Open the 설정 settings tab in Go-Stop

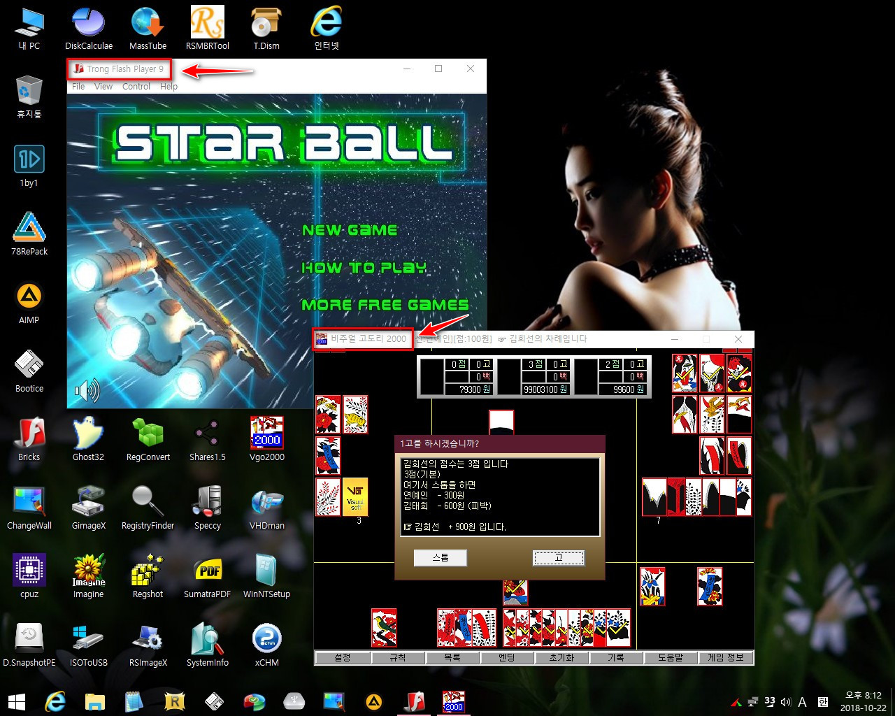tap(343, 658)
